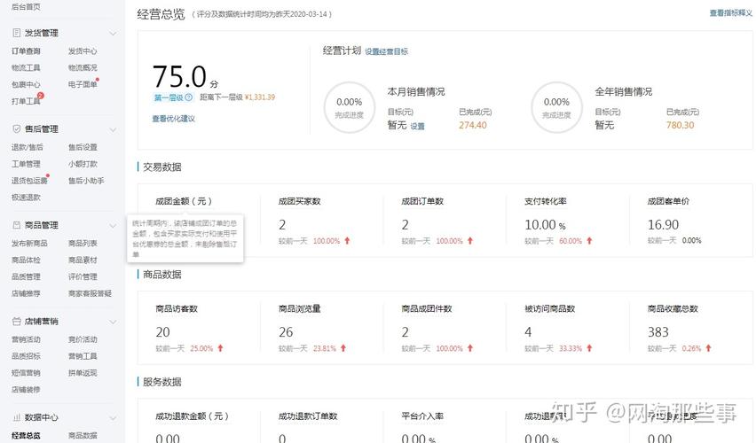The height and width of the screenshot is (443, 756).
Task: Click 商品浏览量 value 26
Action: tap(286, 332)
